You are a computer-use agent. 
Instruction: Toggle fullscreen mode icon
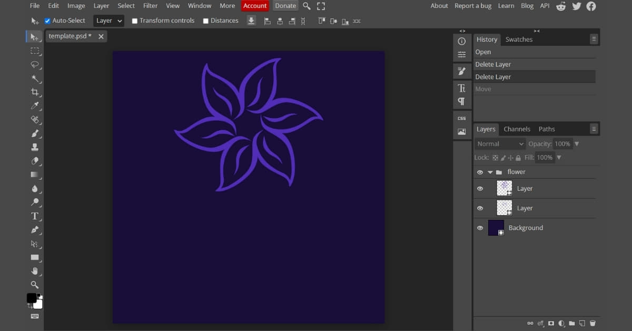click(x=321, y=6)
